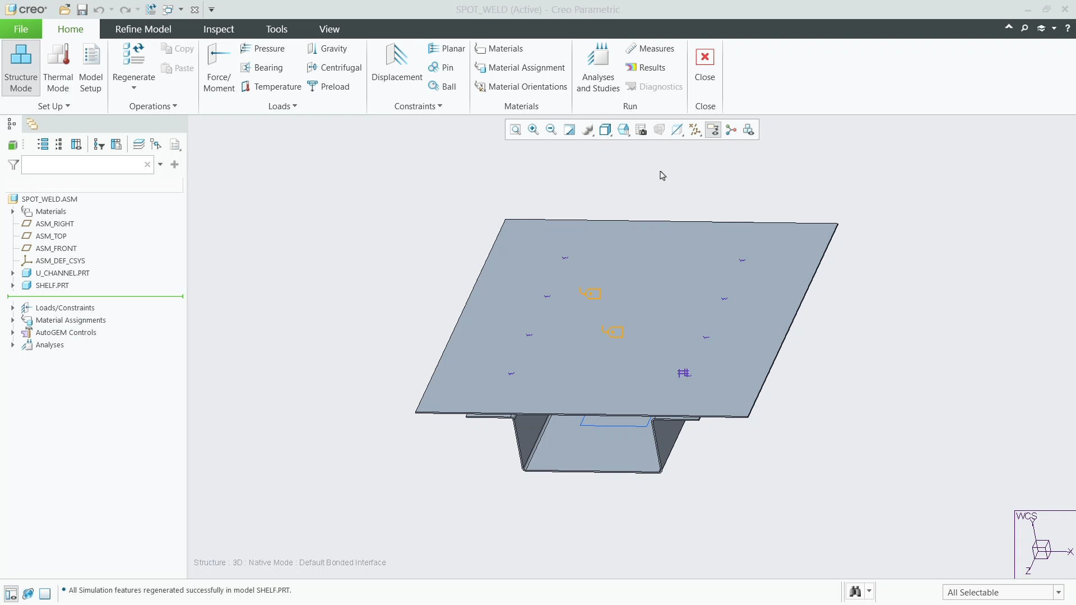Screen dimensions: 1076x605
Task: Create a Pin constraint
Action: click(441, 68)
